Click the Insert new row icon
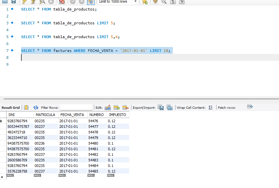The width and height of the screenshot is (279, 188). (116, 107)
